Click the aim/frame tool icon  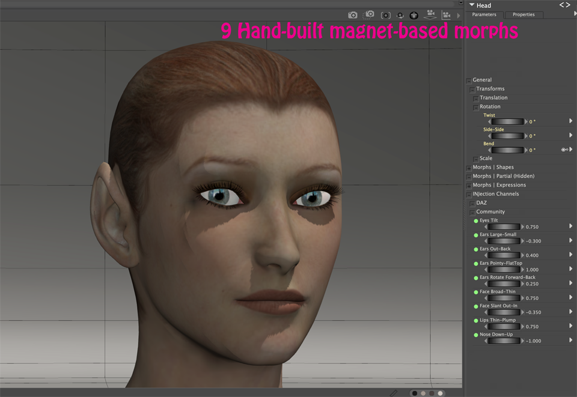pyautogui.click(x=386, y=14)
